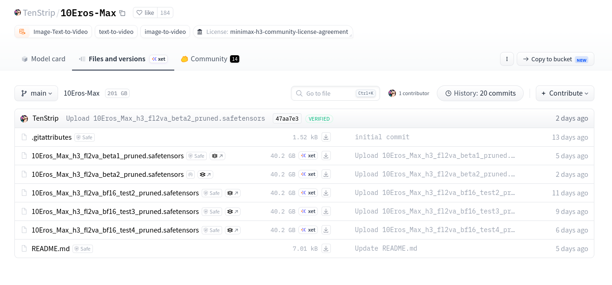Click xet badge beside Files and versions

pyautogui.click(x=159, y=59)
